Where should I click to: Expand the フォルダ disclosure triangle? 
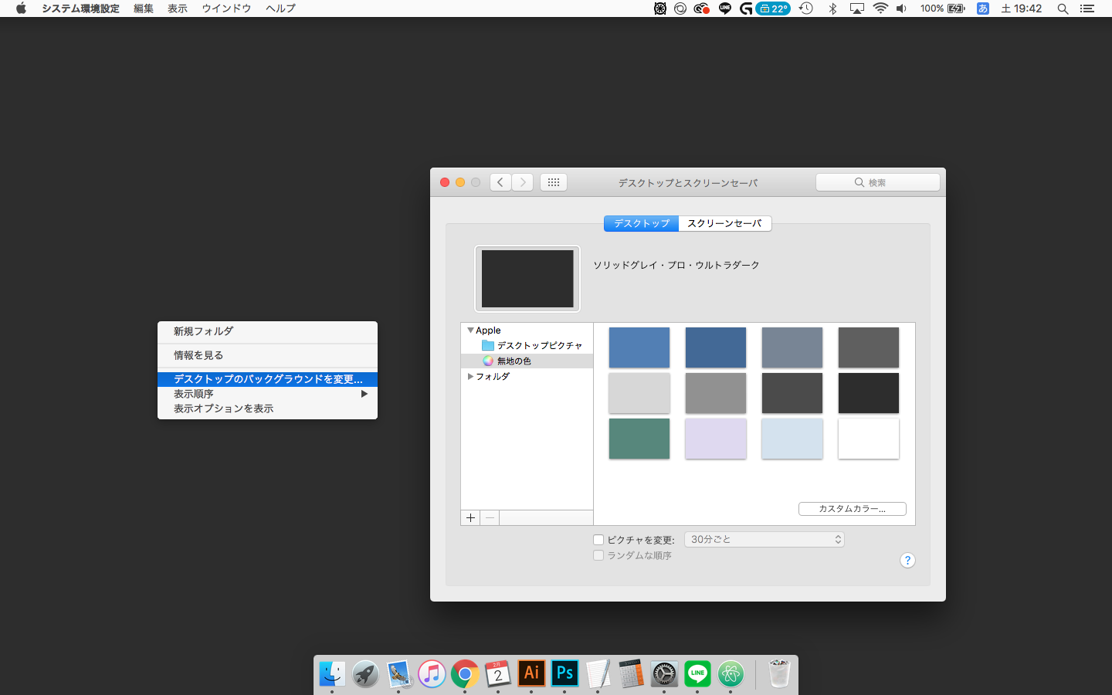pyautogui.click(x=470, y=377)
